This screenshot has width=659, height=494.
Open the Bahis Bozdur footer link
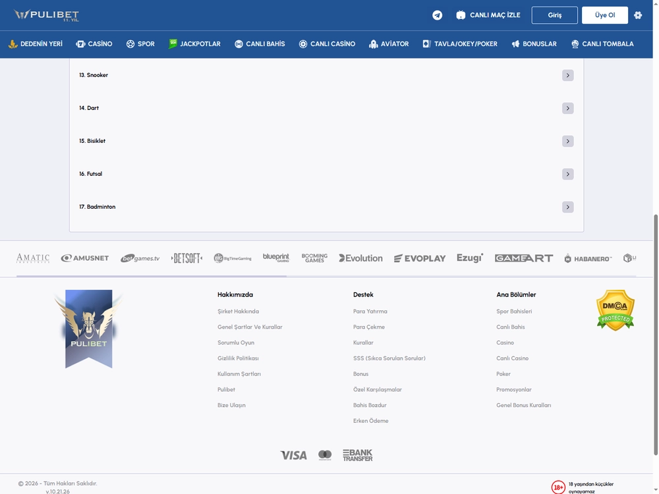click(x=370, y=405)
